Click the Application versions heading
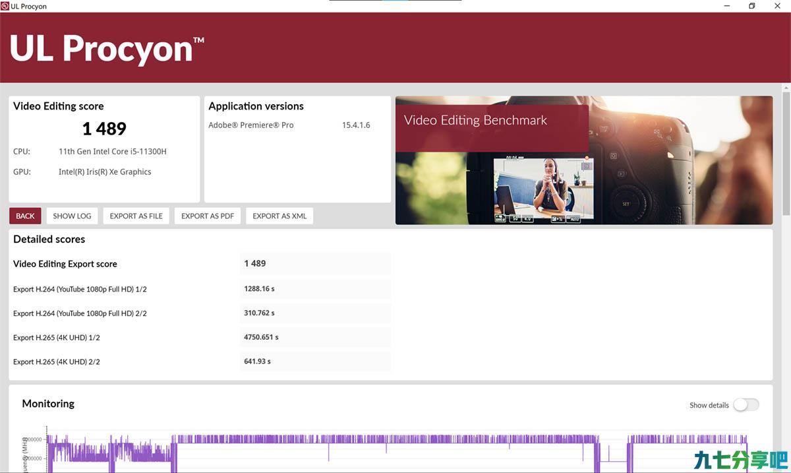 point(256,106)
